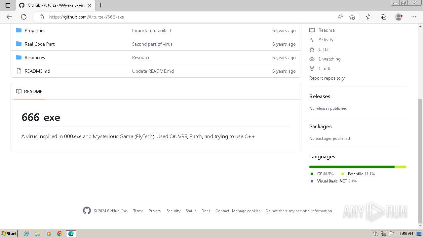Open the footer Status link

pos(191,211)
